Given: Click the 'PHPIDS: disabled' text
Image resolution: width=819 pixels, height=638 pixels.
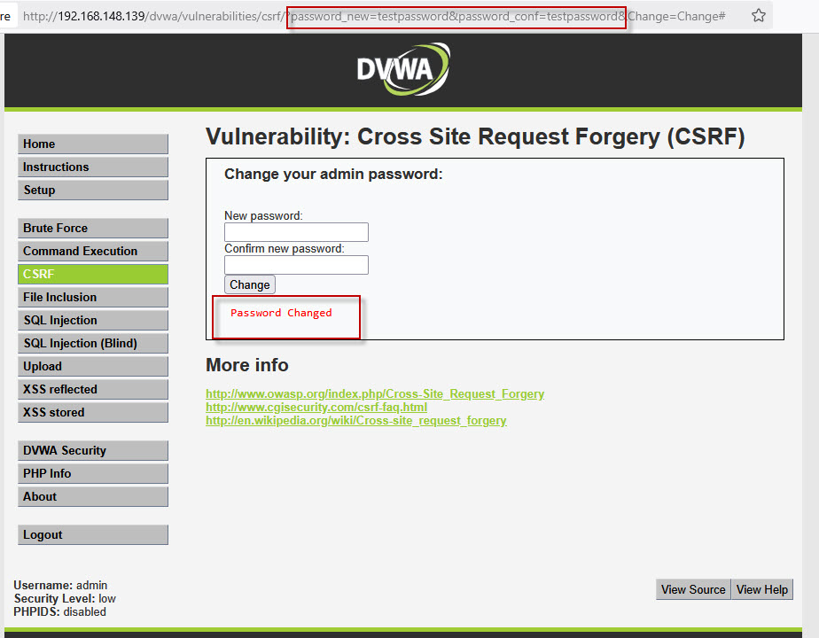Looking at the screenshot, I should [x=59, y=612].
